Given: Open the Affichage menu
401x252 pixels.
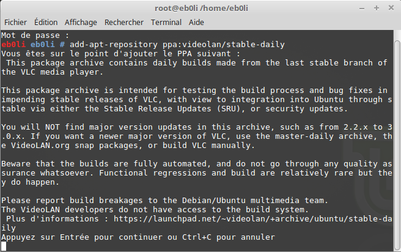Looking at the screenshot, I should [x=81, y=23].
